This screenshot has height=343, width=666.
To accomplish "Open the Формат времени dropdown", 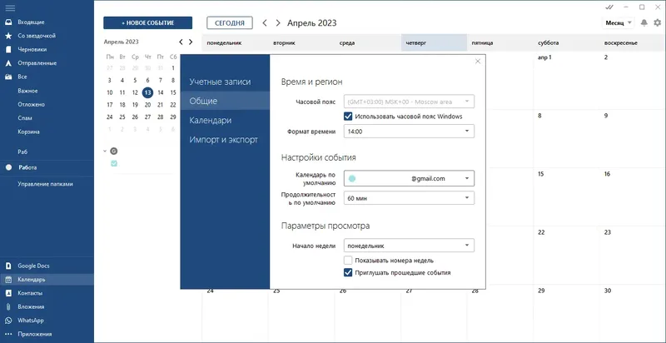I will (409, 132).
